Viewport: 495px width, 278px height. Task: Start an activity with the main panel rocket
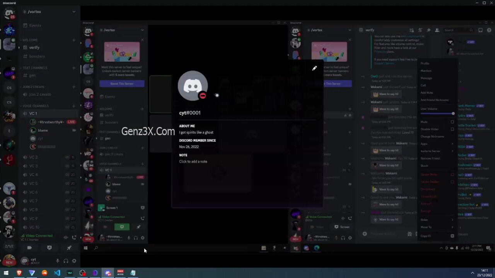click(69, 248)
